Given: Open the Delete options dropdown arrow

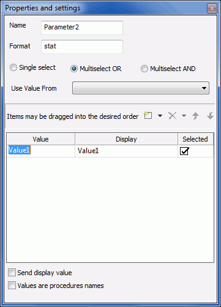Looking at the screenshot, I should point(184,116).
